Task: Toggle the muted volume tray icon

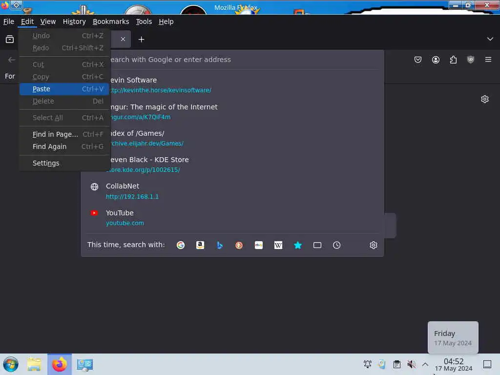Action: 411,364
